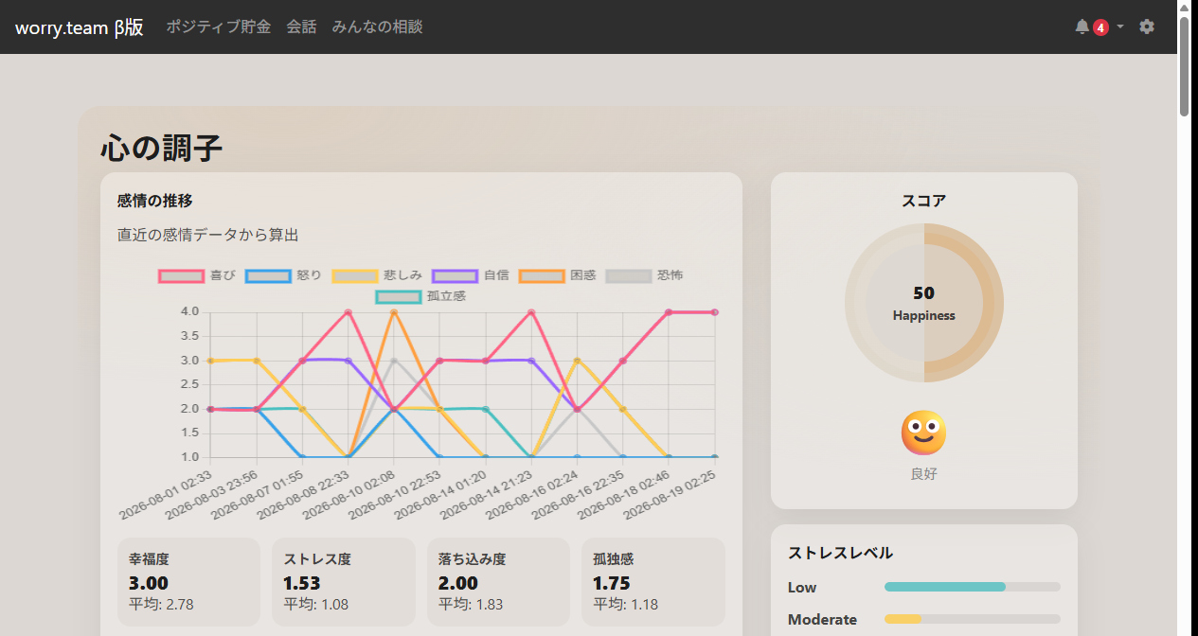1198x636 pixels.
Task: Click the 心の調子 page heading
Action: pos(161,149)
